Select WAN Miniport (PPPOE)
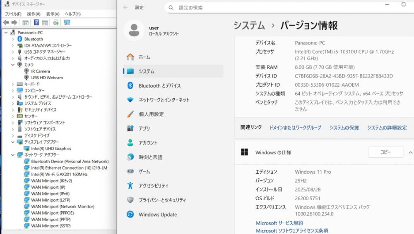Viewport: 414px width, 234px height. 53,213
